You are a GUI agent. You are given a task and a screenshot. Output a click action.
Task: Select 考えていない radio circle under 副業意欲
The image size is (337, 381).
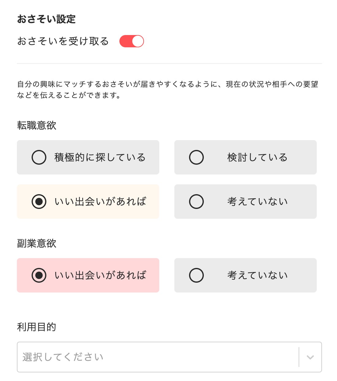pos(196,275)
